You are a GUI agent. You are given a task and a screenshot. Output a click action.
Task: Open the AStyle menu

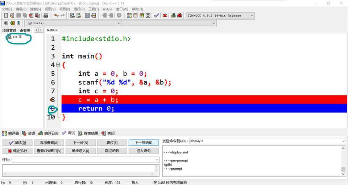pos(107,9)
